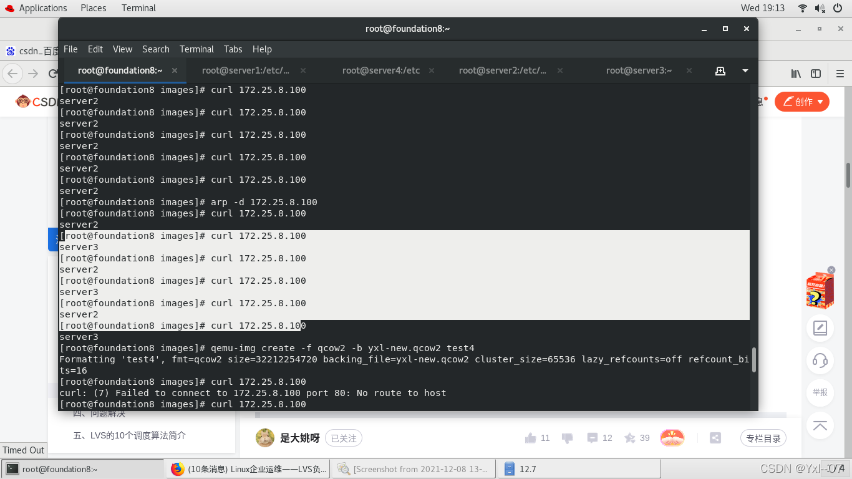The width and height of the screenshot is (852, 479).
Task: Open the terminal Edit menu
Action: click(x=95, y=49)
